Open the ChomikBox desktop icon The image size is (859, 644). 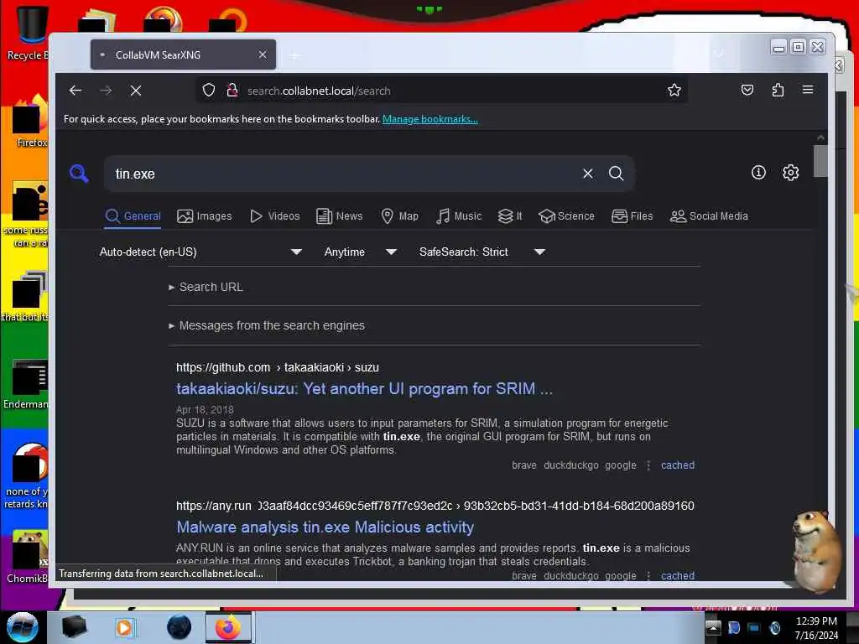[x=28, y=557]
